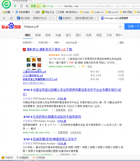
Task: Open the 所有网页 filter dropdown
Action: (x=28, y=43)
